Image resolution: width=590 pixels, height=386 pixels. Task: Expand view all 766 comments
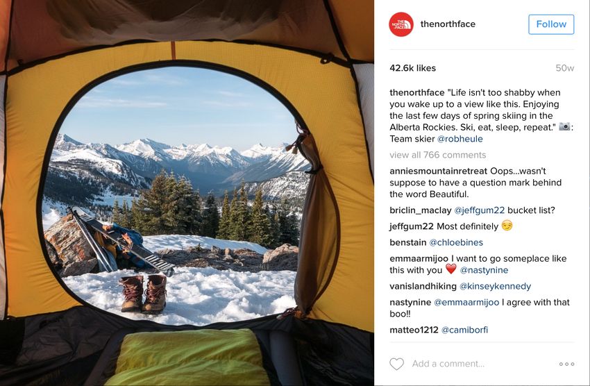(x=437, y=155)
